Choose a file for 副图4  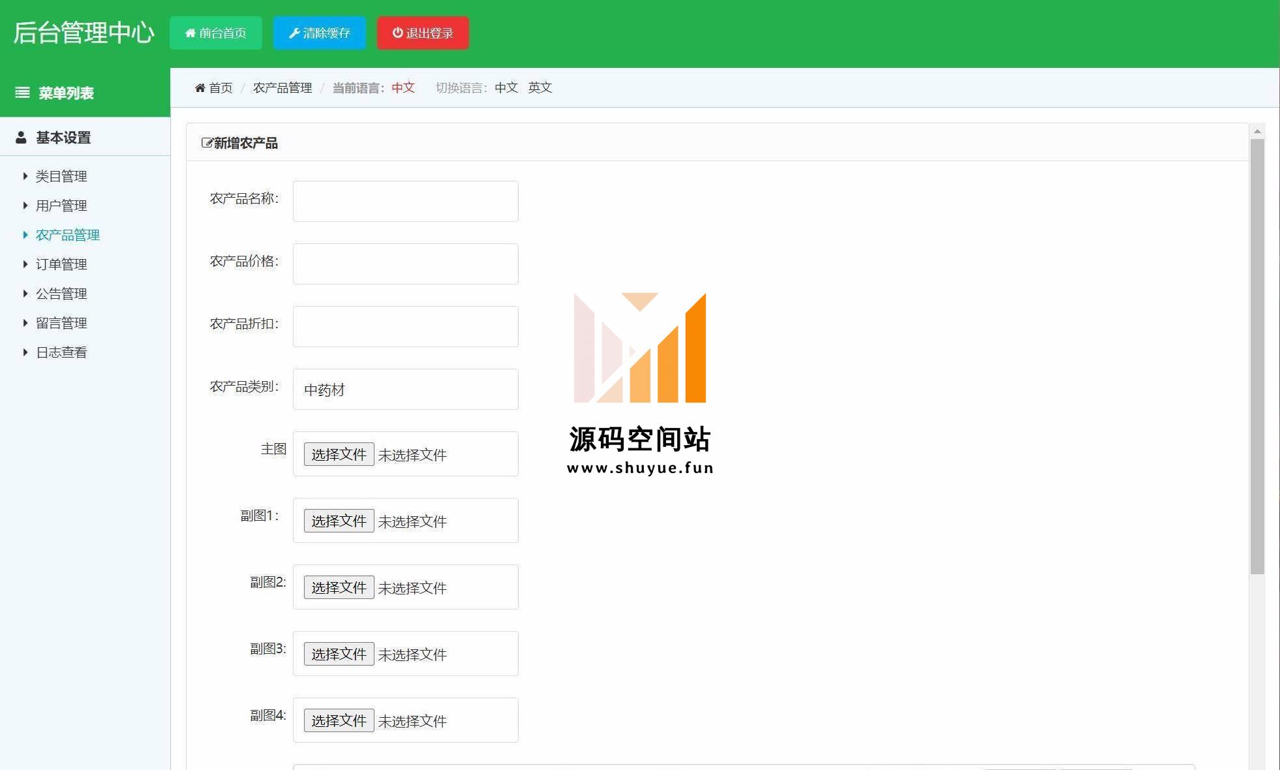[x=339, y=720]
